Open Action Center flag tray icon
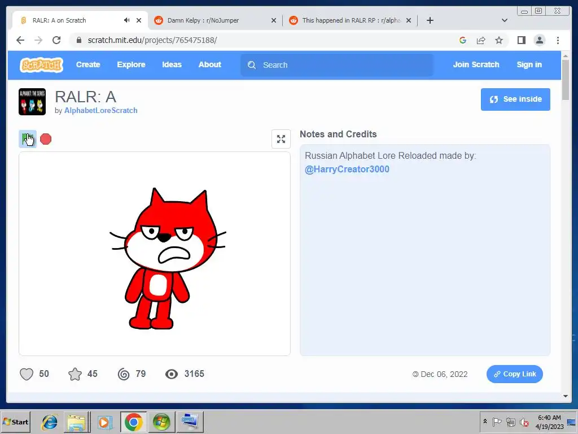Viewport: 578px width, 434px height. pos(497,422)
